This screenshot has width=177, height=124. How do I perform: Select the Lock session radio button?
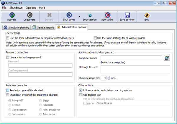(x=10, y=114)
